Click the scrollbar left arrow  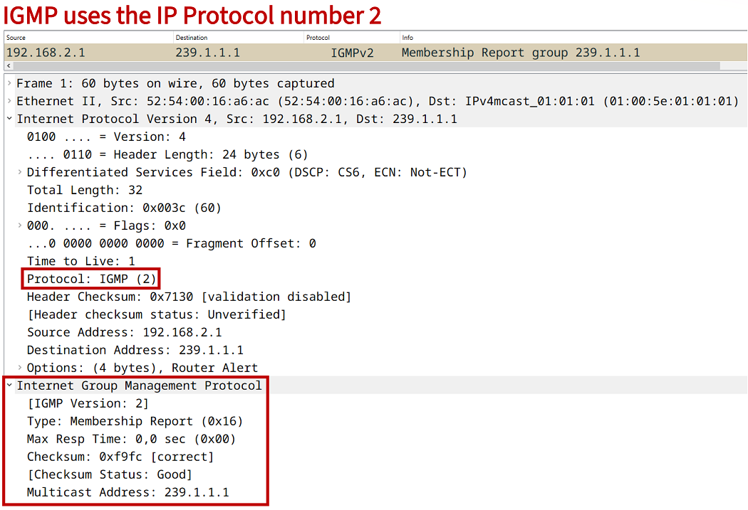pyautogui.click(x=7, y=65)
